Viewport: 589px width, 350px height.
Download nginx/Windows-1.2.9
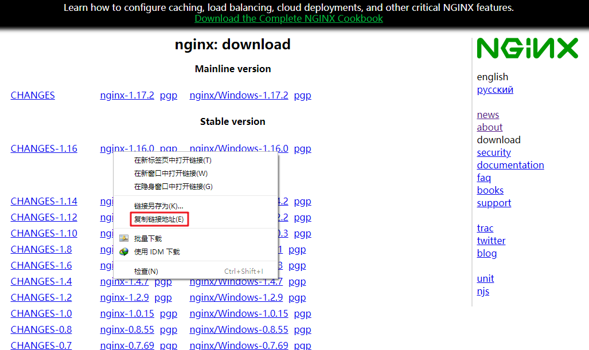click(236, 297)
